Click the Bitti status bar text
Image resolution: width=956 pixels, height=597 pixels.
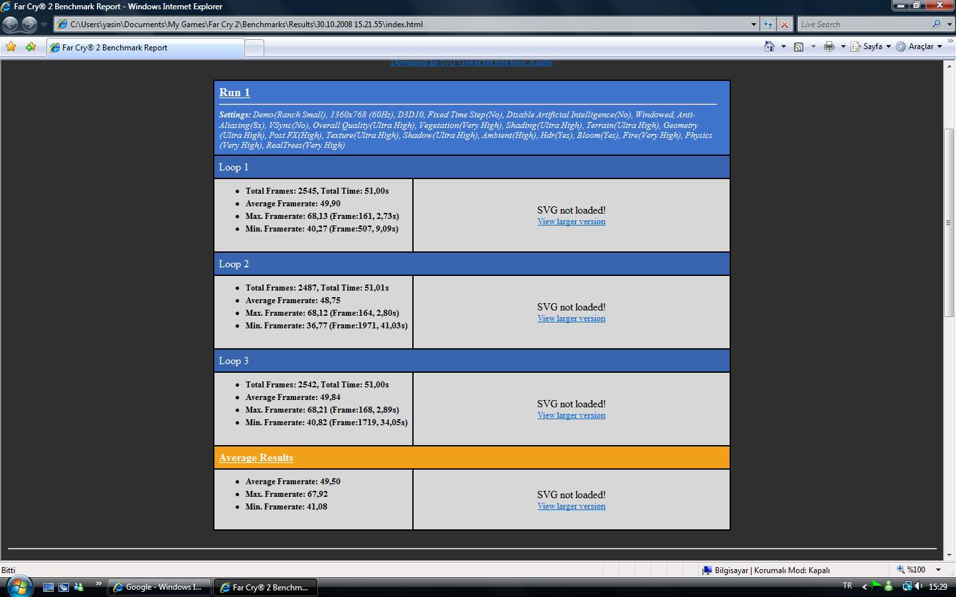(x=8, y=570)
